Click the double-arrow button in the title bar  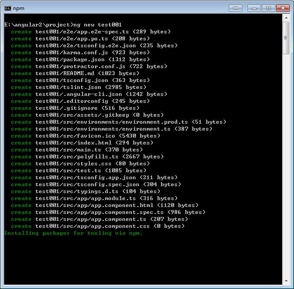click(235, 8)
